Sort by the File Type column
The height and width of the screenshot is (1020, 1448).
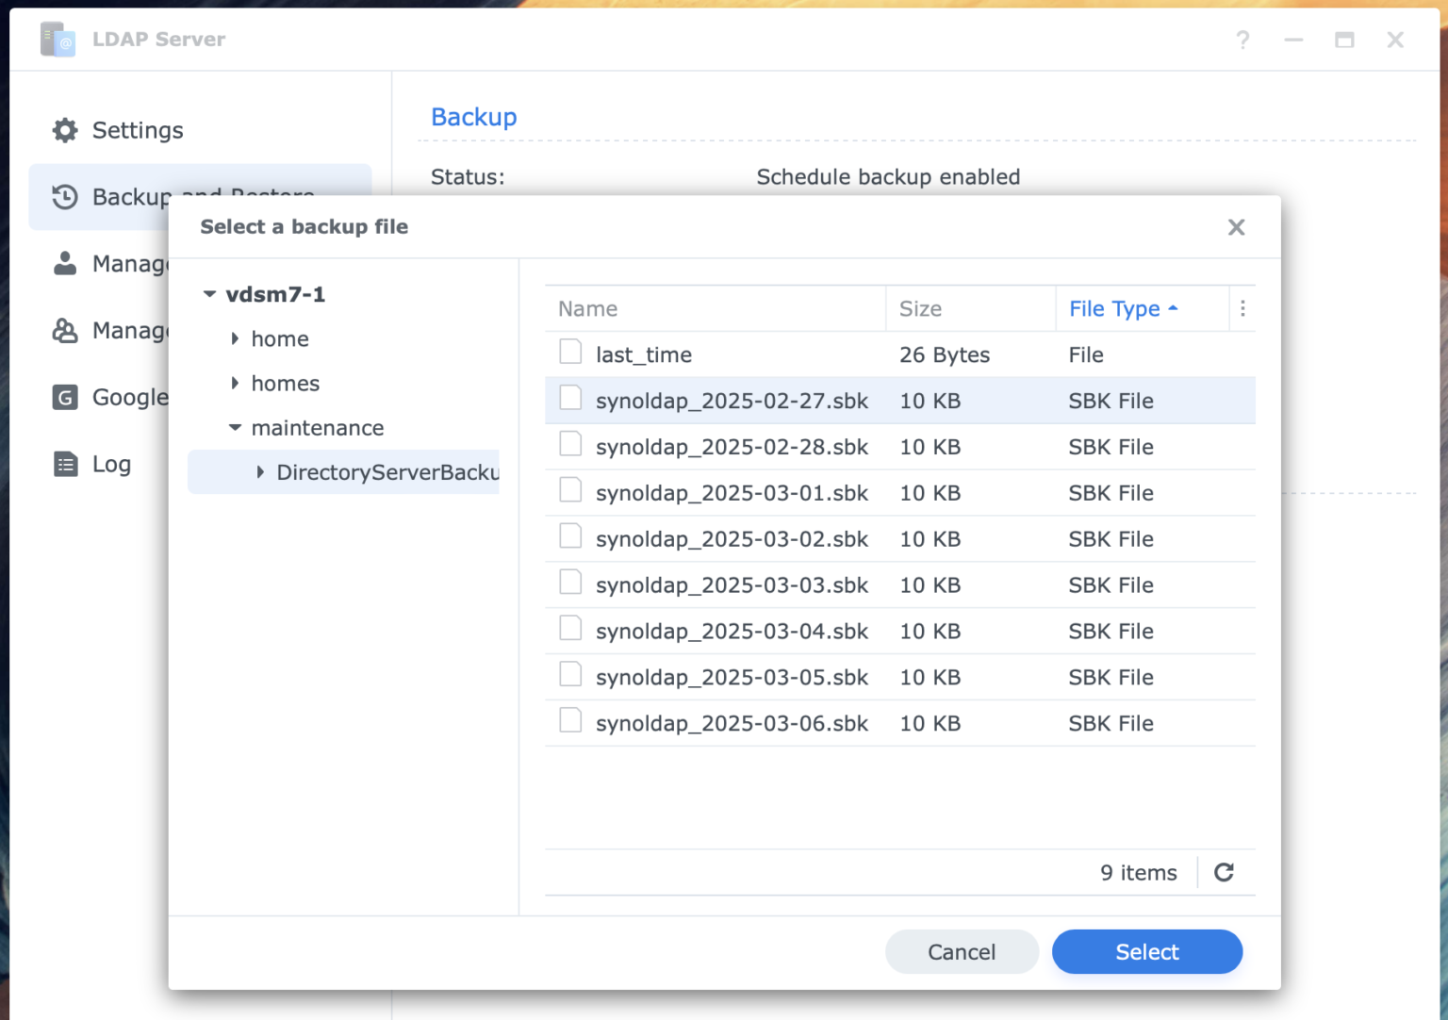coord(1114,308)
